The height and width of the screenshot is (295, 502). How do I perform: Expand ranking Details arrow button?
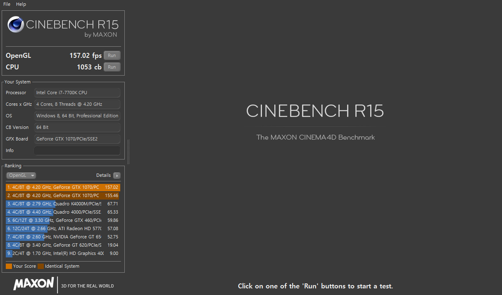tap(117, 176)
